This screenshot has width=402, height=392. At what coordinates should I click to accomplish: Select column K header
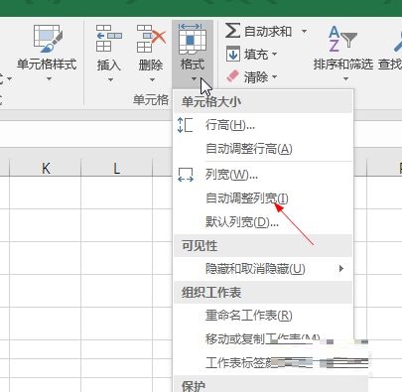46,168
